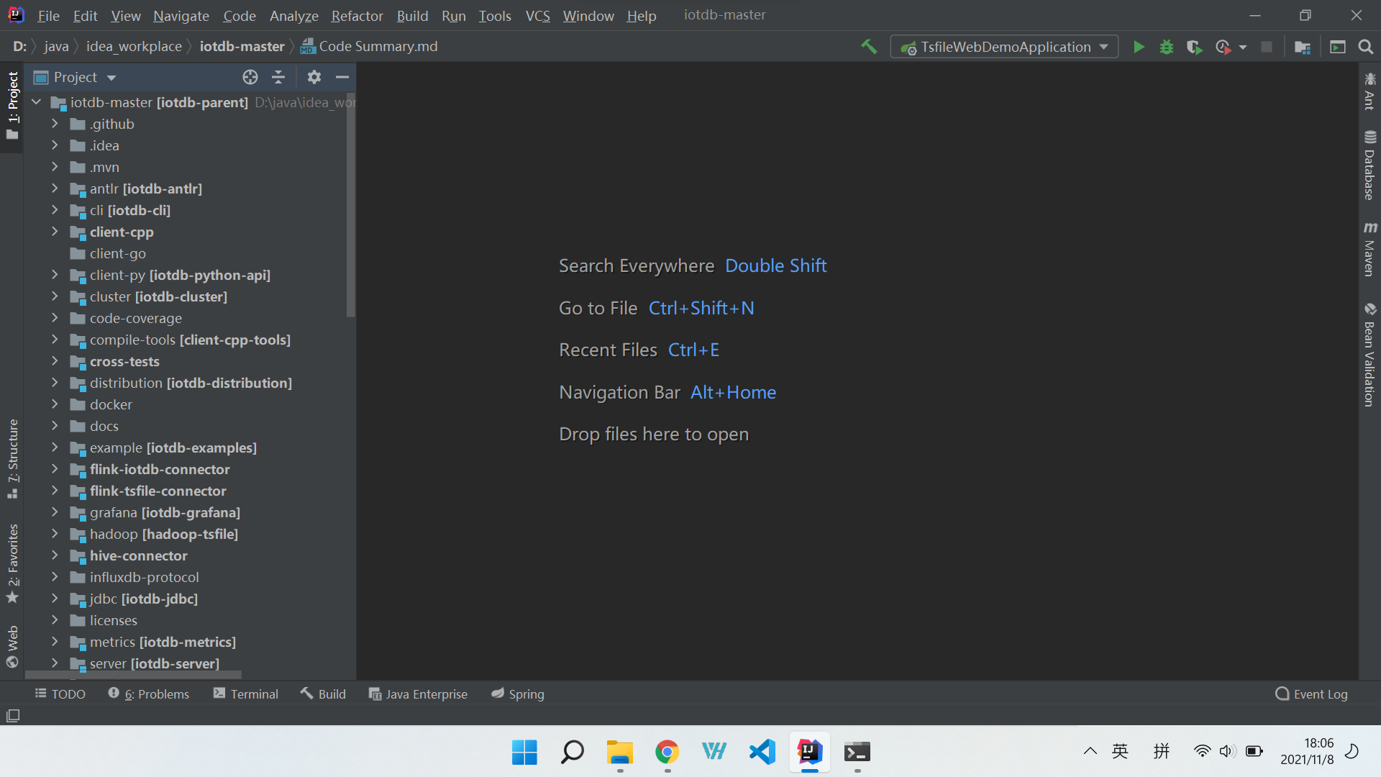Open the Refactor menu
Viewport: 1381px width, 777px height.
tap(357, 16)
